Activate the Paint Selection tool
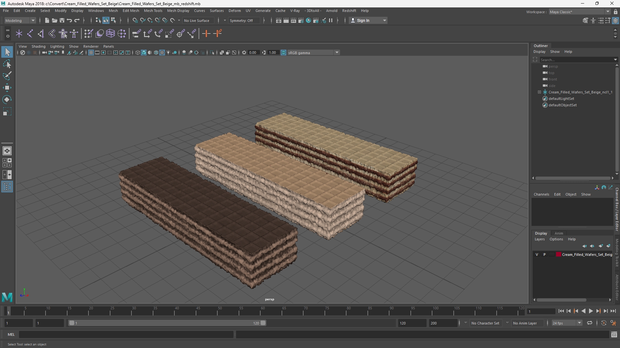The image size is (620, 348). pos(7,76)
